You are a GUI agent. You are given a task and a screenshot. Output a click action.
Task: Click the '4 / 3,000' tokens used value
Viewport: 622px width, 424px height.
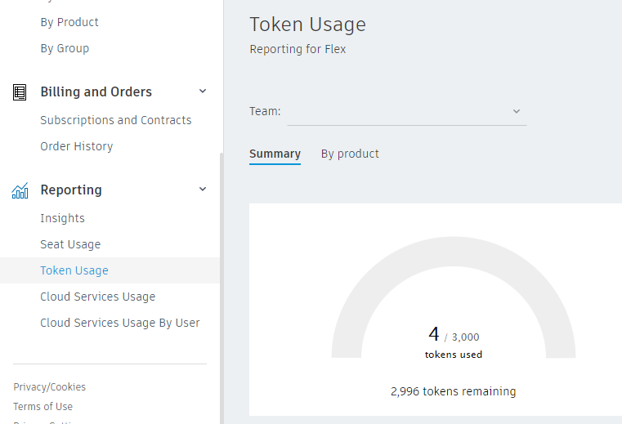(454, 334)
